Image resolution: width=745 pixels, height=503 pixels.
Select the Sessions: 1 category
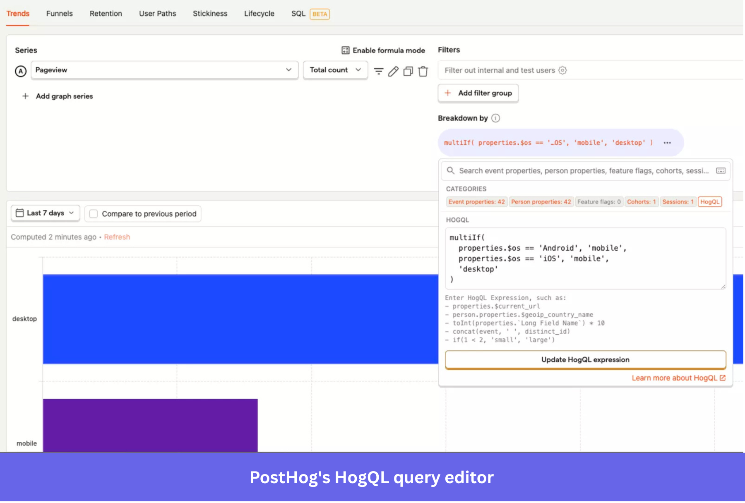[x=678, y=202]
